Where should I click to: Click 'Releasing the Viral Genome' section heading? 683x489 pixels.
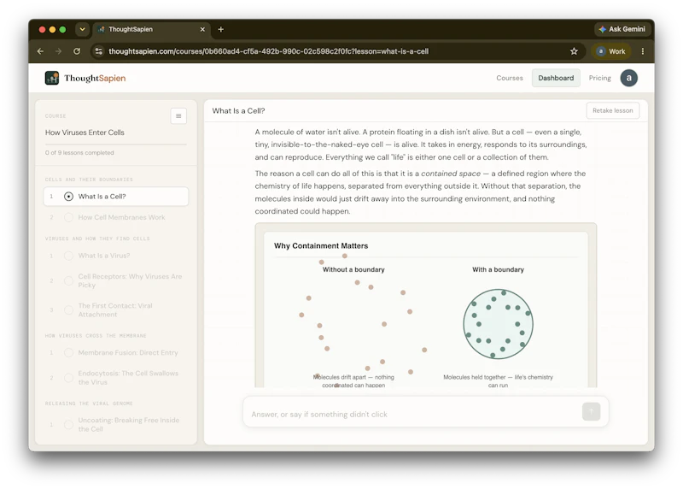(89, 404)
